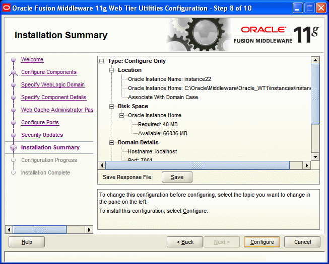Click steps pane scroll-left arrow
The height and width of the screenshot is (264, 329).
pos(9,230)
